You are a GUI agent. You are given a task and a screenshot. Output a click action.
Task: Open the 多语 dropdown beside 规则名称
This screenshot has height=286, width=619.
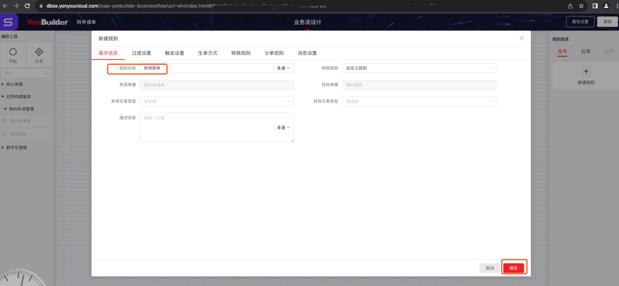(x=284, y=68)
